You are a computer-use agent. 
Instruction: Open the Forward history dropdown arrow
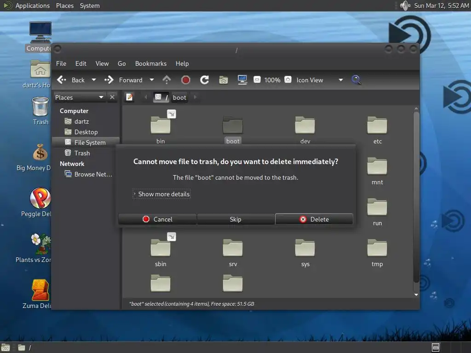(152, 80)
